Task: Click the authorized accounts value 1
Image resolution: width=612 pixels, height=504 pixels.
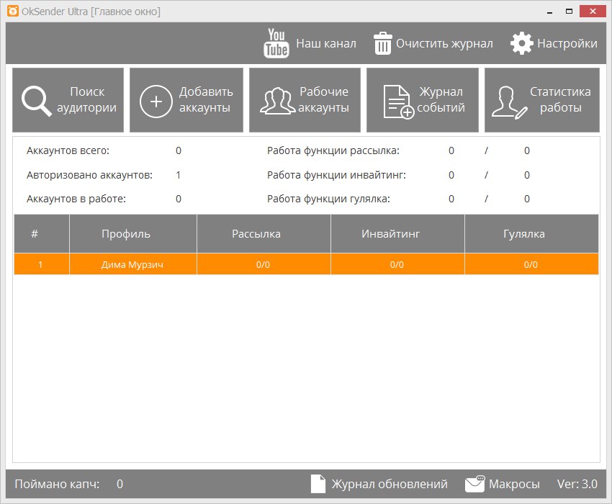Action: (178, 175)
